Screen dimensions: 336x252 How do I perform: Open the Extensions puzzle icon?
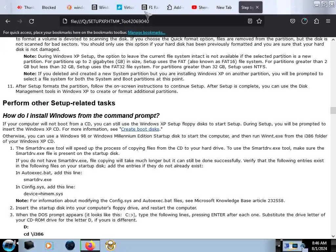316,21
